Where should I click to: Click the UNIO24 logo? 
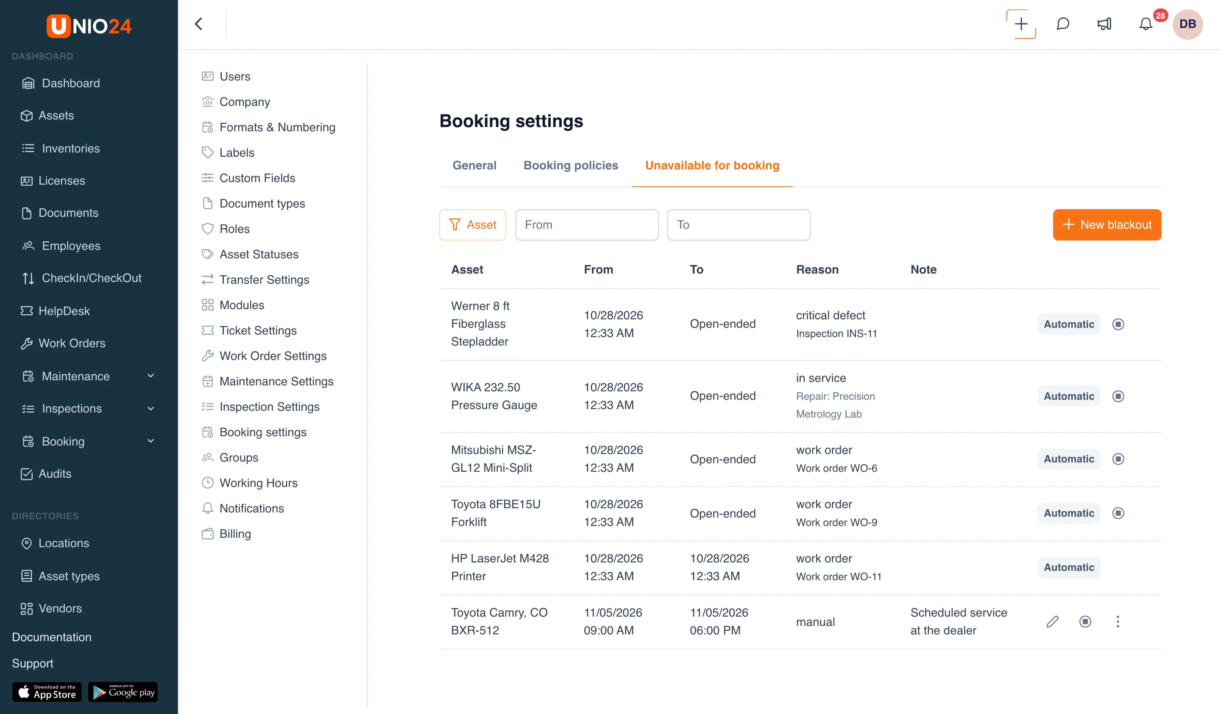click(89, 26)
